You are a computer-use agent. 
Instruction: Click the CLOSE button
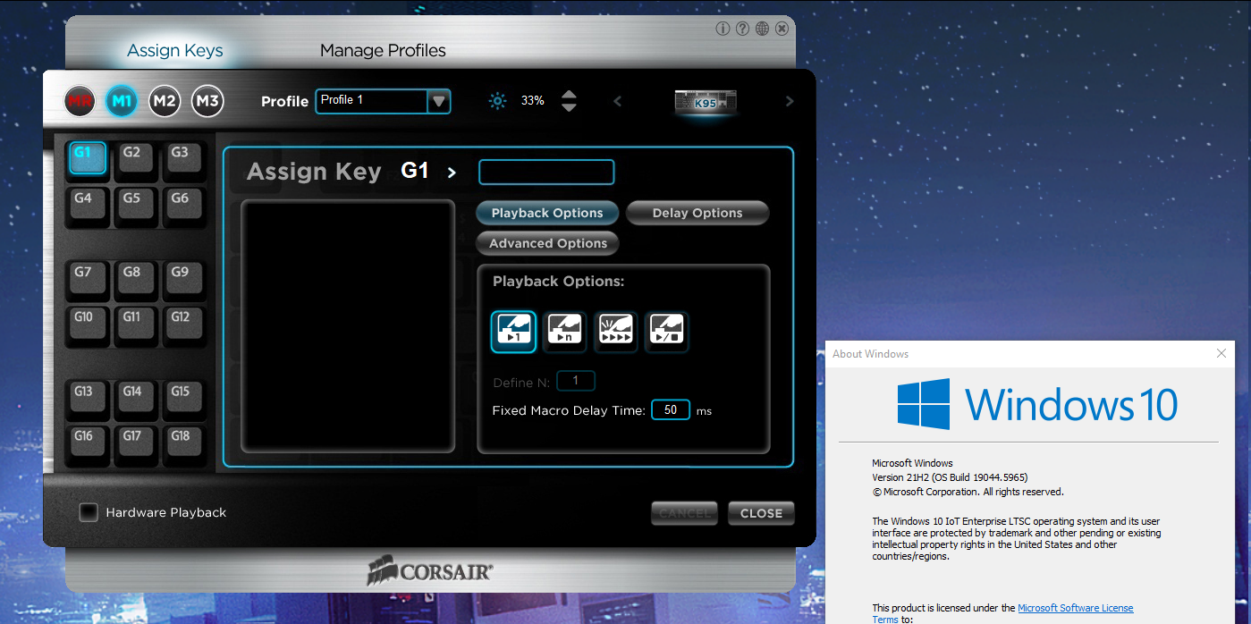pyautogui.click(x=761, y=513)
